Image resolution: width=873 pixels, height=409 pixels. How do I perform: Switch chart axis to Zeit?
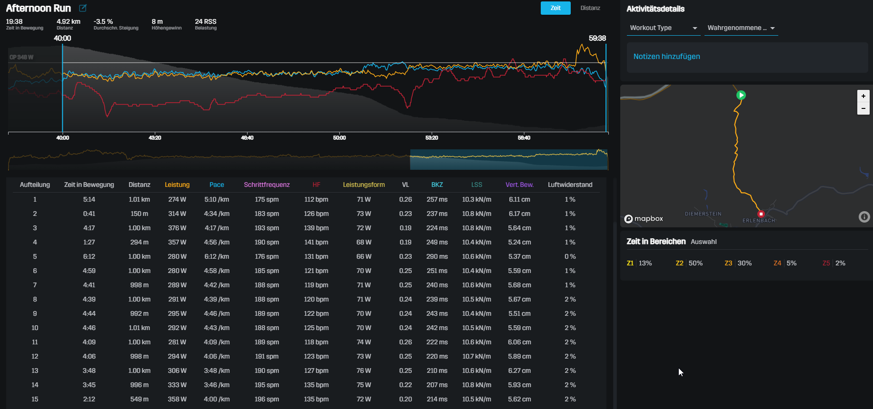[x=555, y=8]
